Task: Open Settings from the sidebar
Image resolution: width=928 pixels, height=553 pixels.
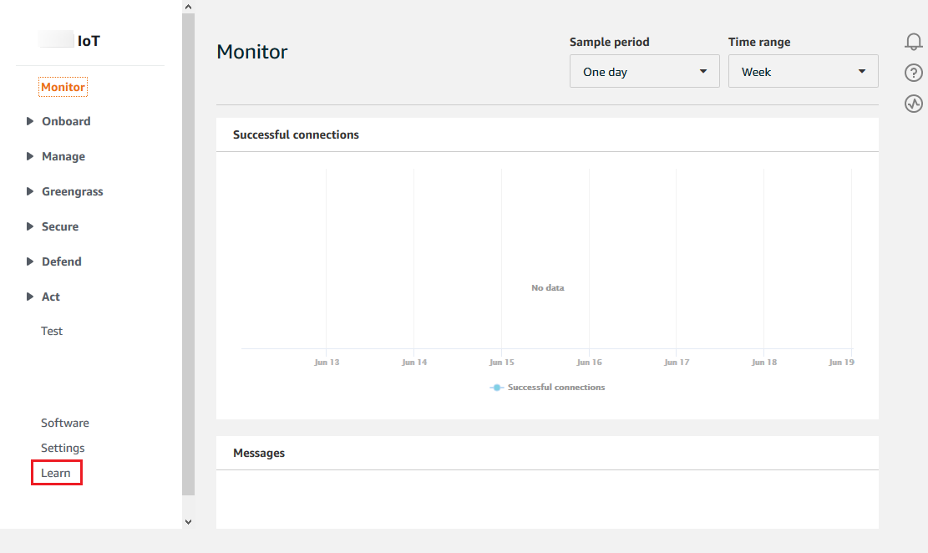Action: click(x=63, y=448)
